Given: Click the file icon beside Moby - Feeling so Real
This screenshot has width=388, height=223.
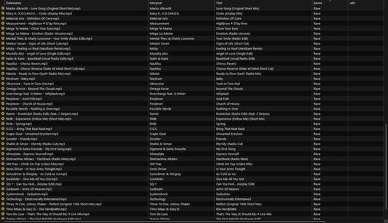Looking at the screenshot, I should [3, 48].
